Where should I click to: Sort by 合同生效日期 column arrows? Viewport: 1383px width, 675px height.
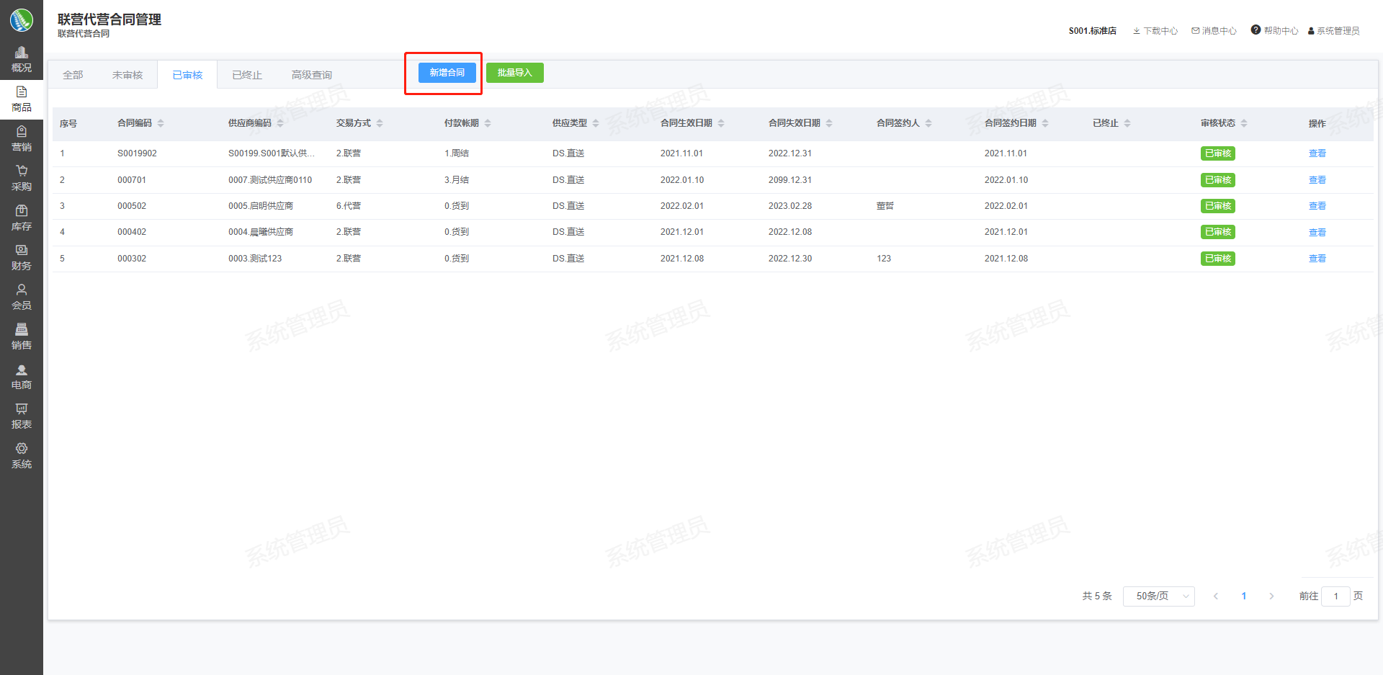point(721,123)
